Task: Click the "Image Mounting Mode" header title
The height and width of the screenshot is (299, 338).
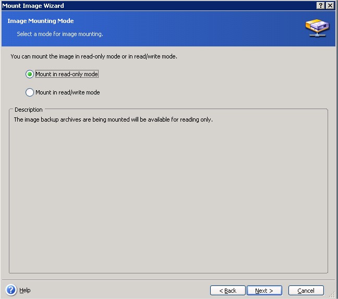Action: pyautogui.click(x=41, y=21)
